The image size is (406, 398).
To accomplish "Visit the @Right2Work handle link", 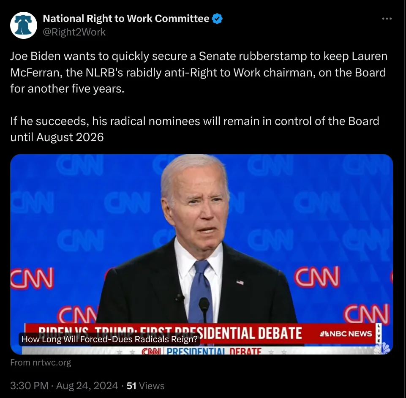I will tap(74, 32).
